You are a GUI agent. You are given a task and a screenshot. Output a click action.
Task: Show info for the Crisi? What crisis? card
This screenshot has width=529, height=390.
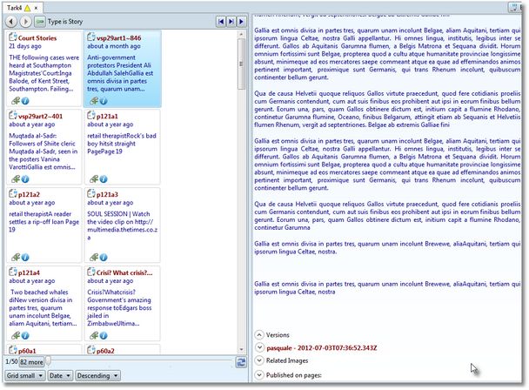point(104,336)
